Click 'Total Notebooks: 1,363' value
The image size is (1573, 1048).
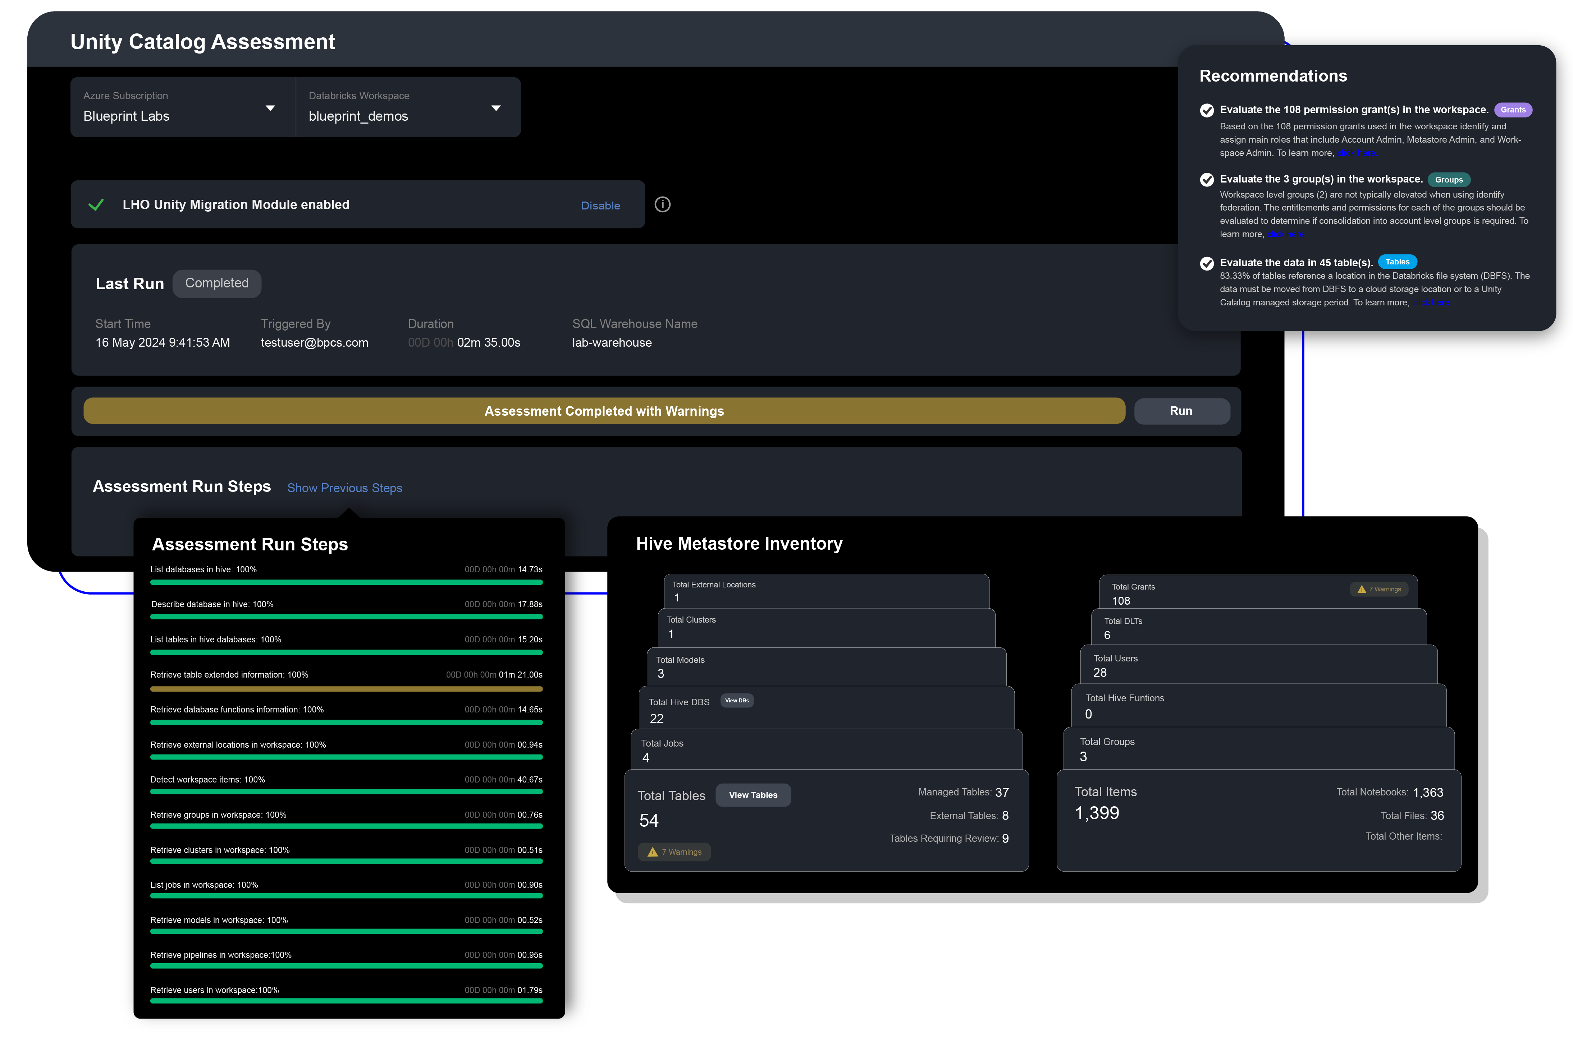pyautogui.click(x=1390, y=793)
